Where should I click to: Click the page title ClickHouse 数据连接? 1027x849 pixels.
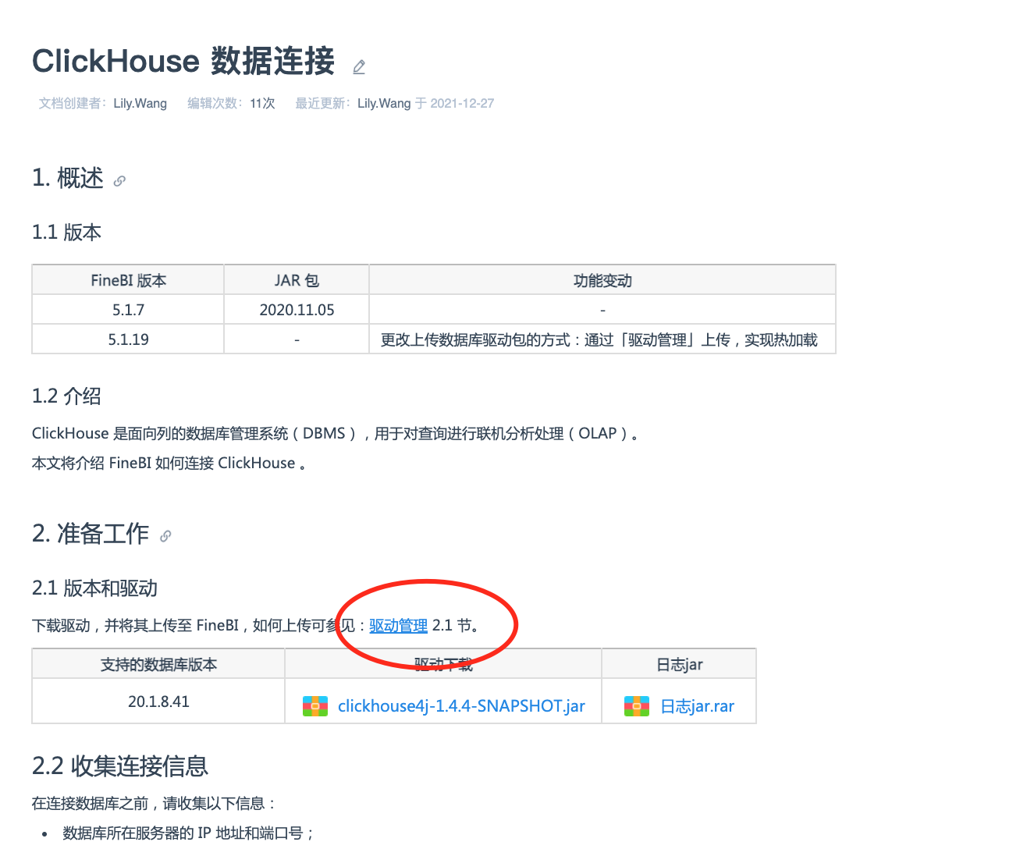click(183, 61)
